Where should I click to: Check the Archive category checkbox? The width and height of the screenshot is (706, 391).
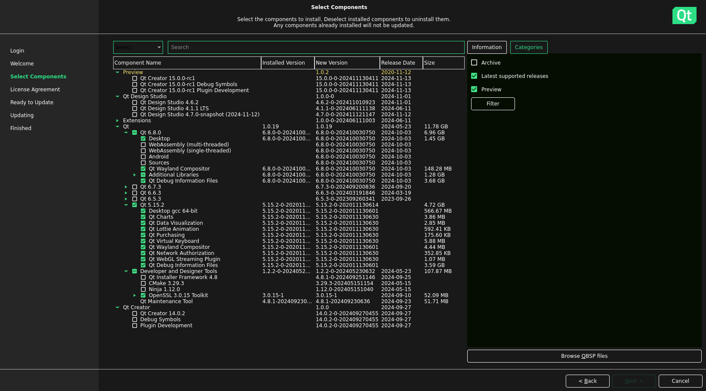474,62
